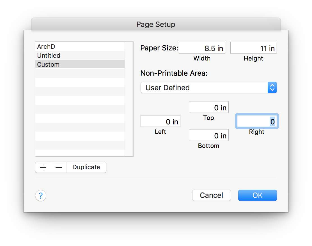Edit the Left margin field
This screenshot has height=246, width=312.
(160, 122)
